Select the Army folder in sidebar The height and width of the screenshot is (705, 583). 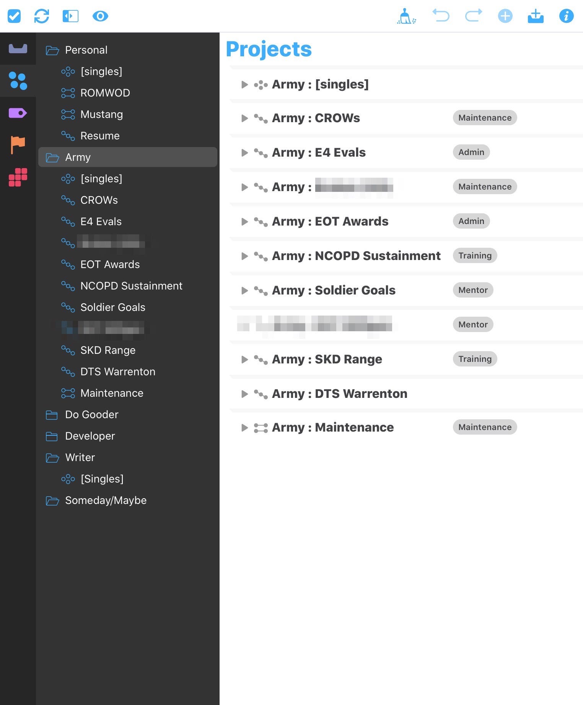pos(128,157)
